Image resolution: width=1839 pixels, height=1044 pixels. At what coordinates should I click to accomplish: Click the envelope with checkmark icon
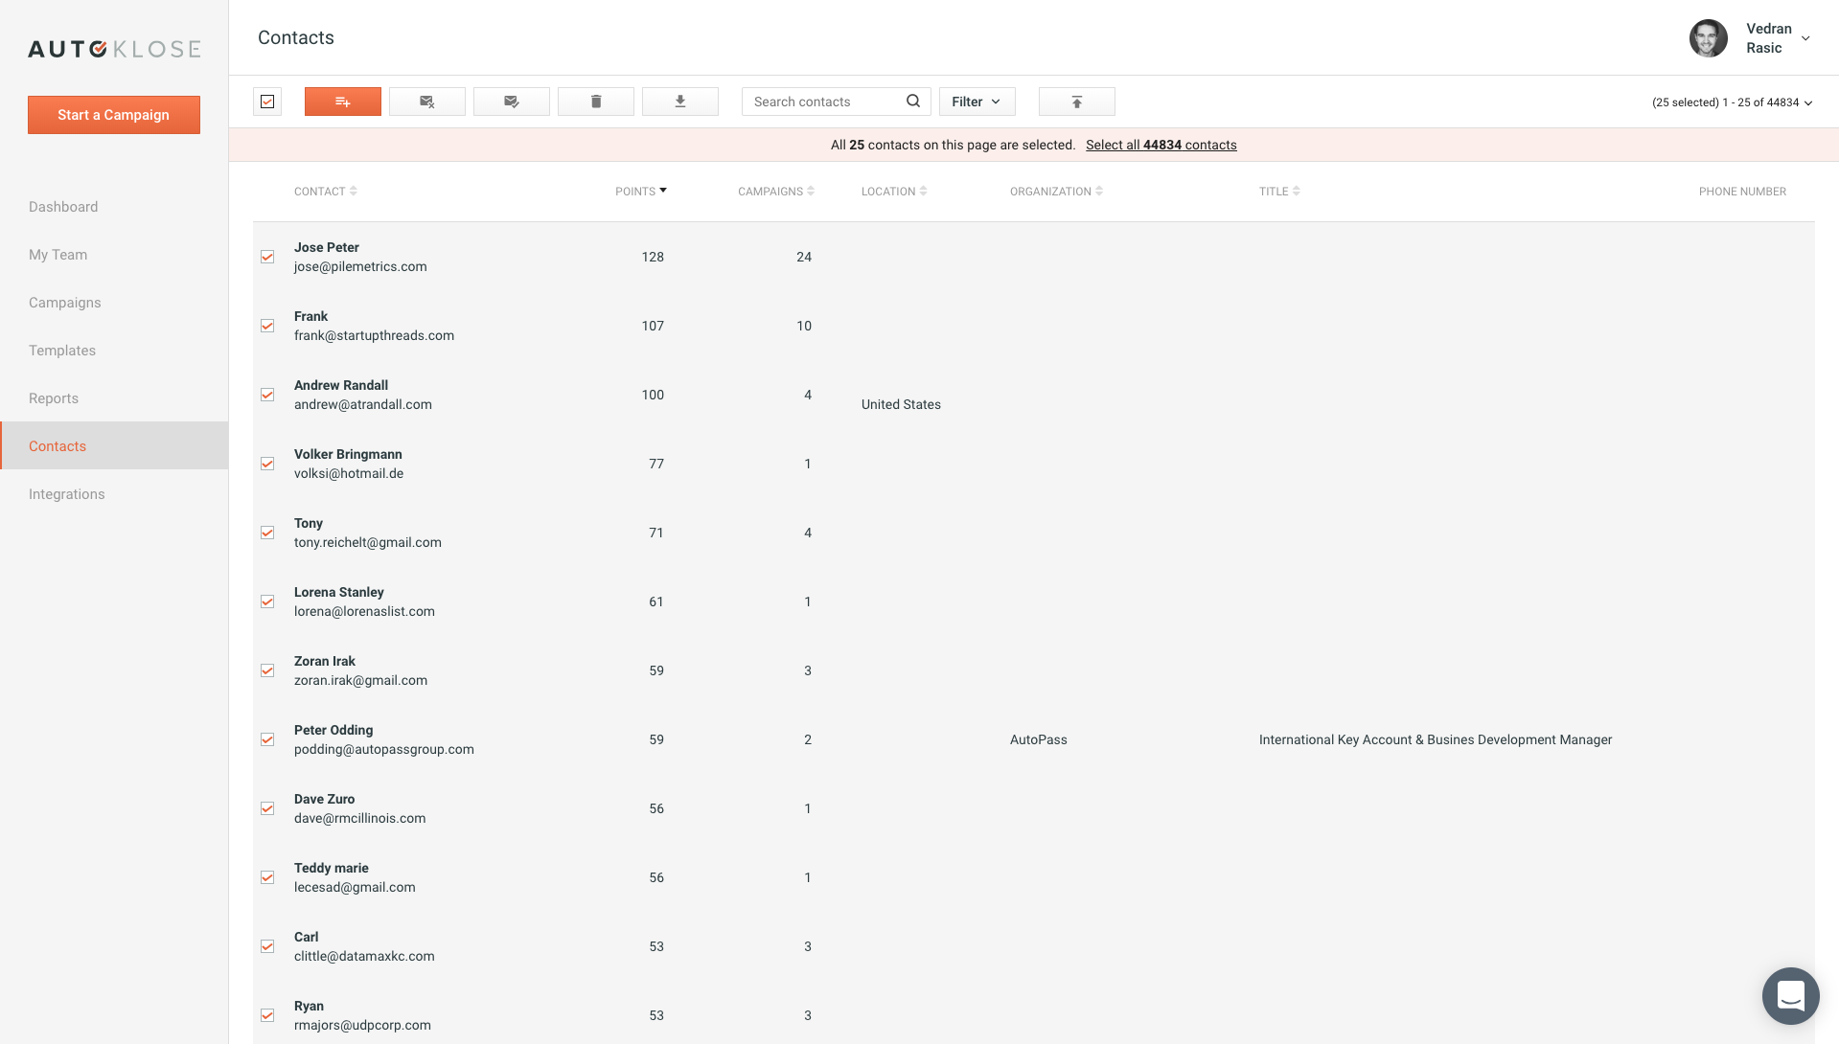click(511, 102)
